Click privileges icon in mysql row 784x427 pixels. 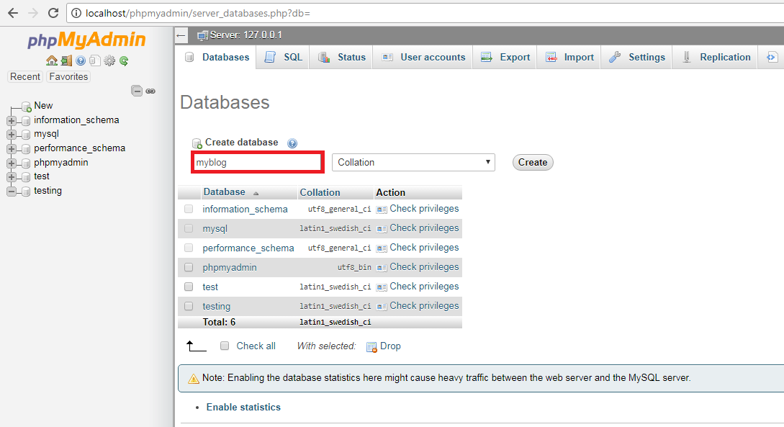[x=382, y=229]
